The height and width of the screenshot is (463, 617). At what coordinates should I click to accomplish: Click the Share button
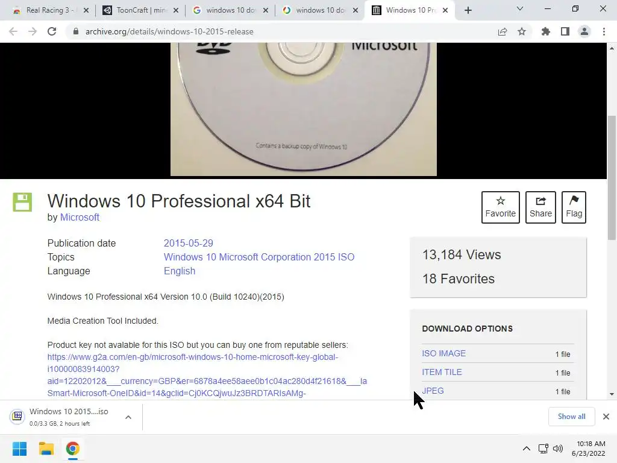click(x=540, y=207)
